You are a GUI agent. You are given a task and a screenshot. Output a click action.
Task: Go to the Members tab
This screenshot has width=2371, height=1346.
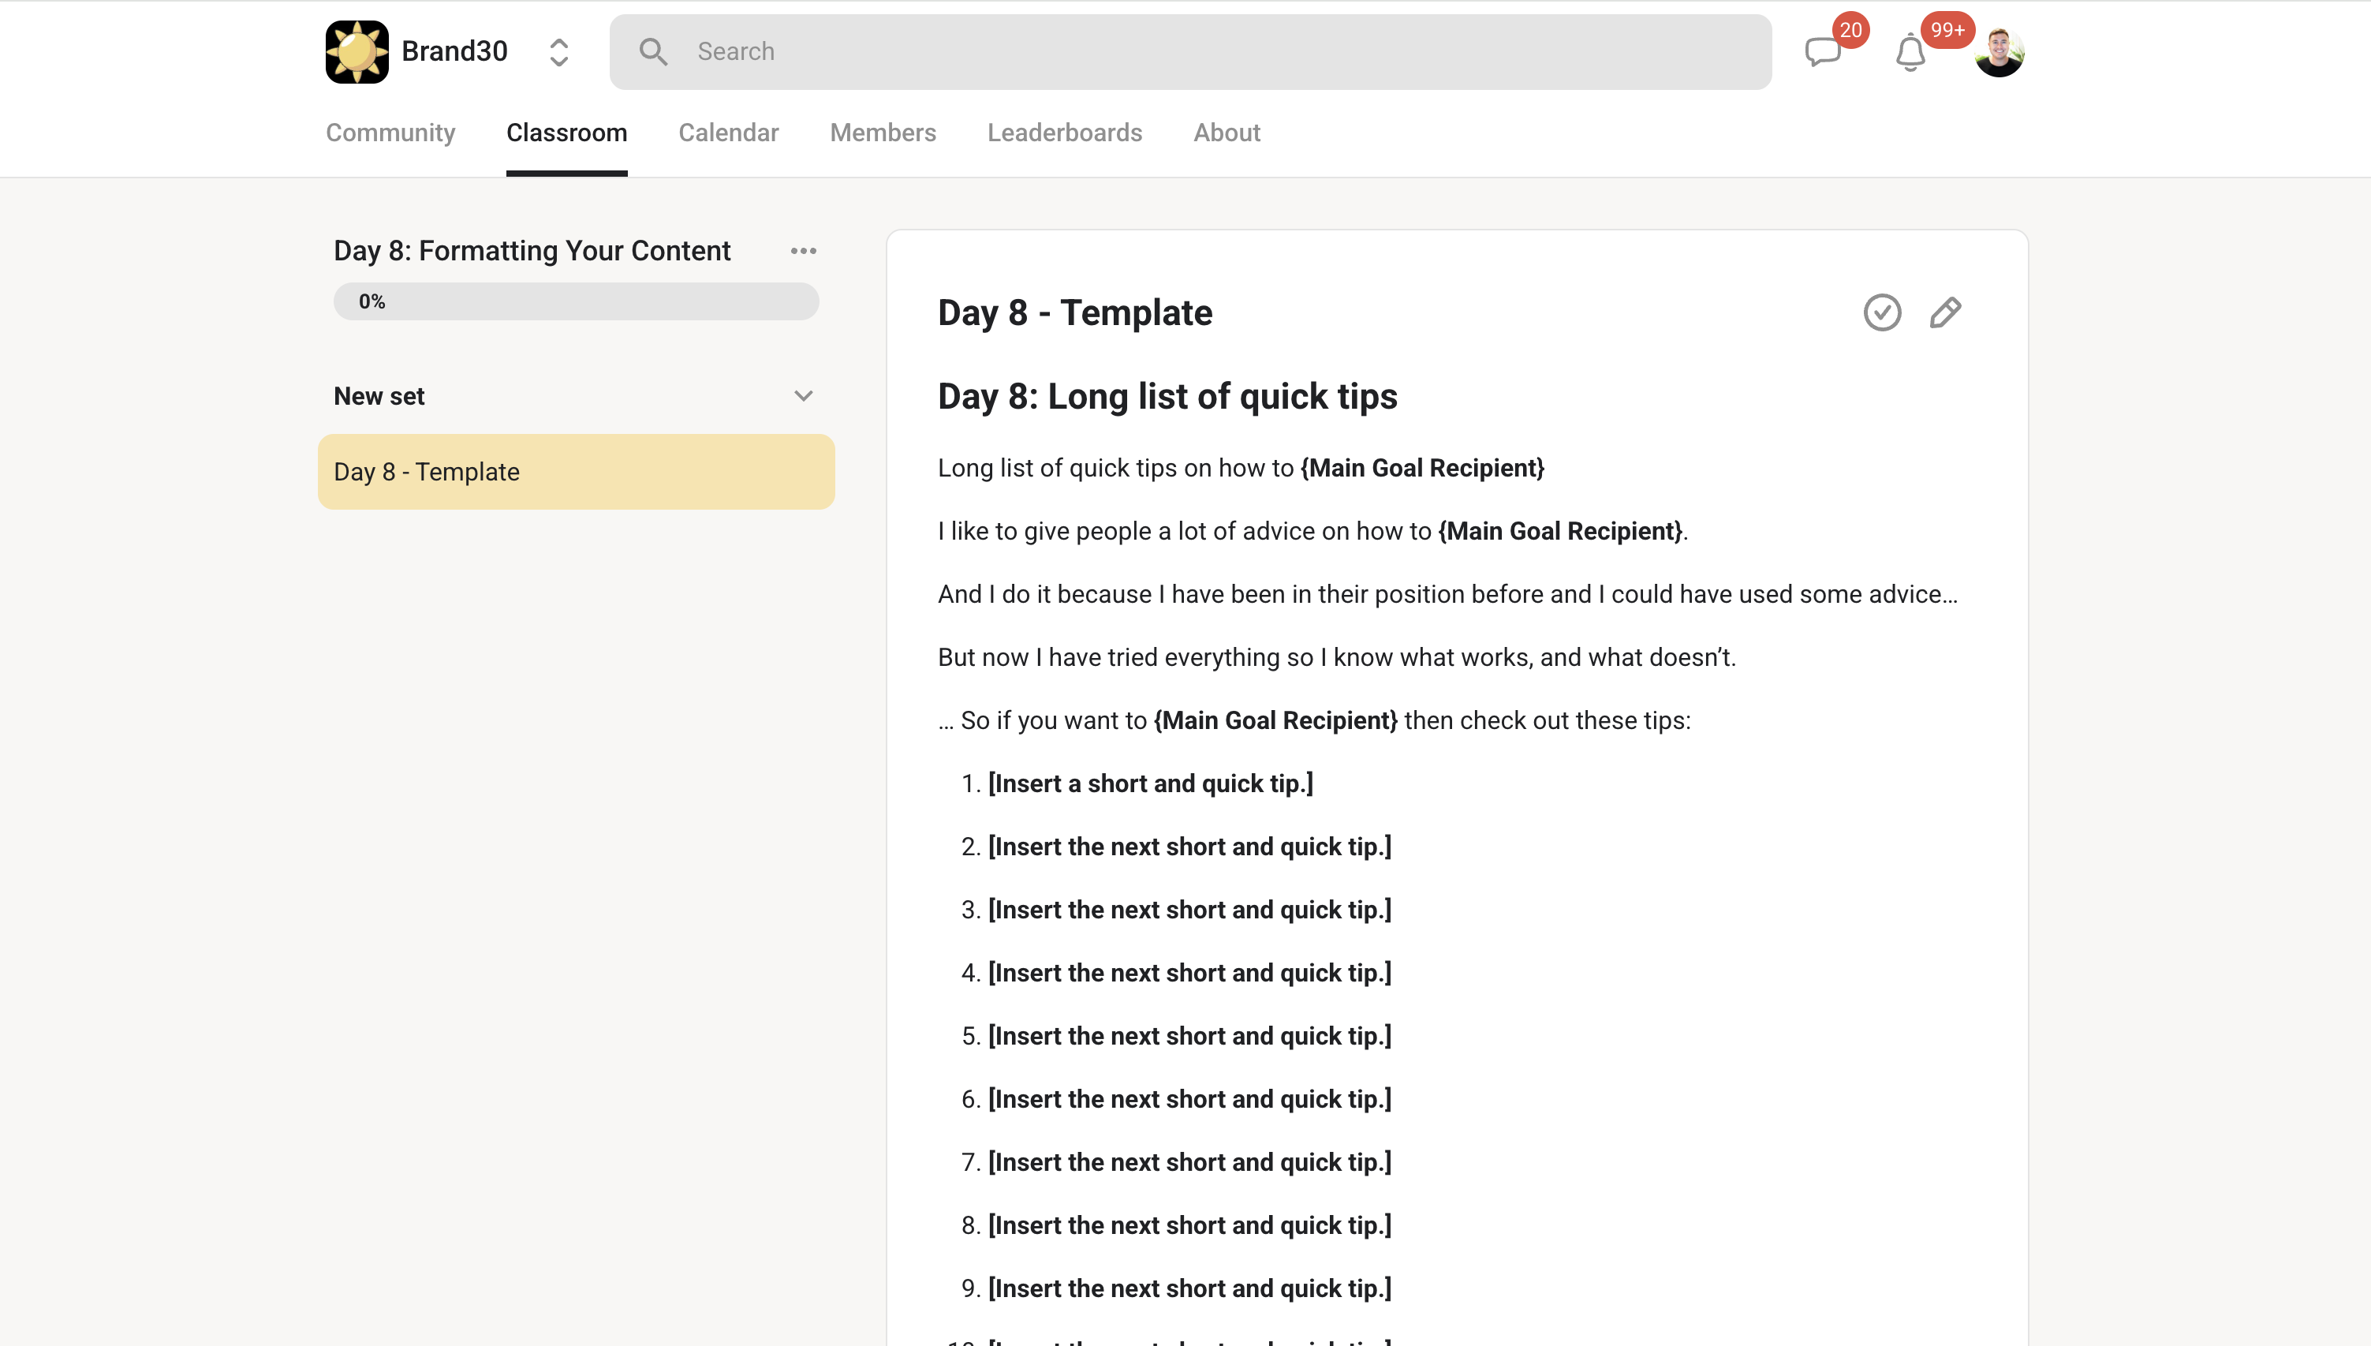[x=883, y=133]
